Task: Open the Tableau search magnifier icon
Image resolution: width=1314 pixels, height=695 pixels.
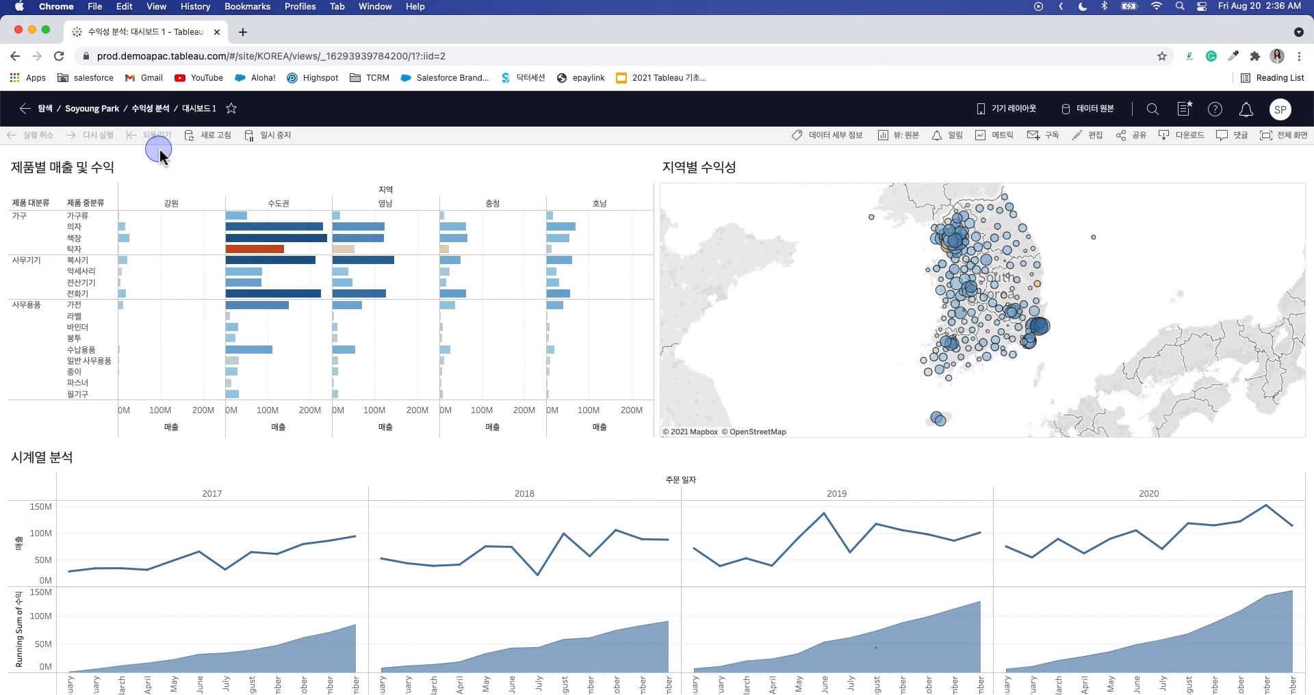Action: click(1152, 109)
